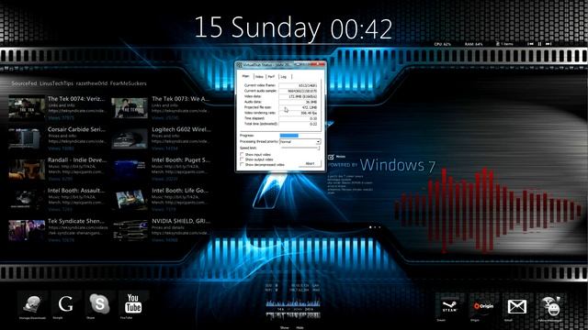Select the SourceFed feed tab
The width and height of the screenshot is (588, 330).
[x=24, y=83]
